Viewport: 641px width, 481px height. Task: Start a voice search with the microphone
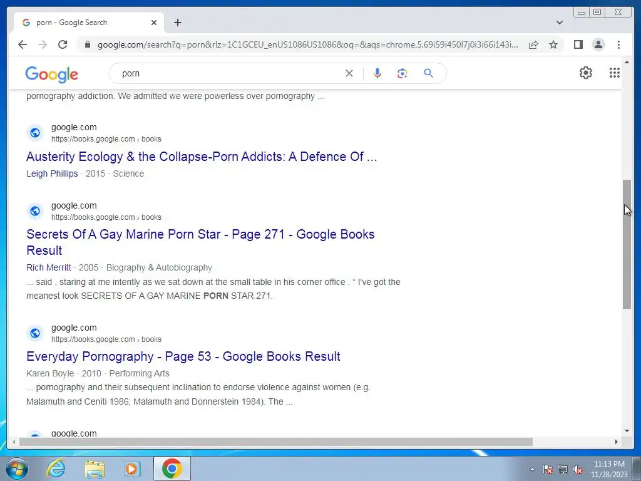377,73
